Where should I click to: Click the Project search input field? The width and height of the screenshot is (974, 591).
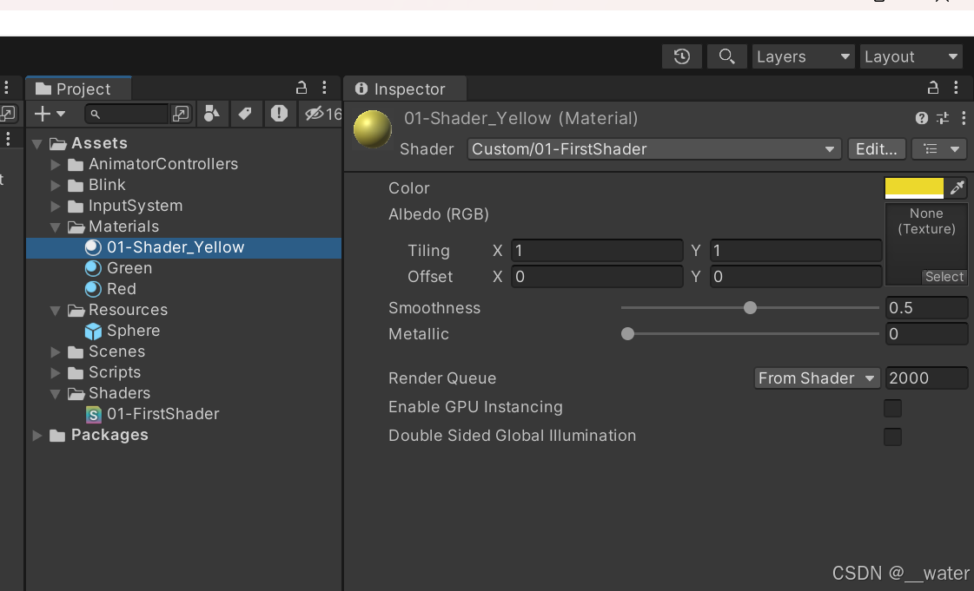pos(127,114)
